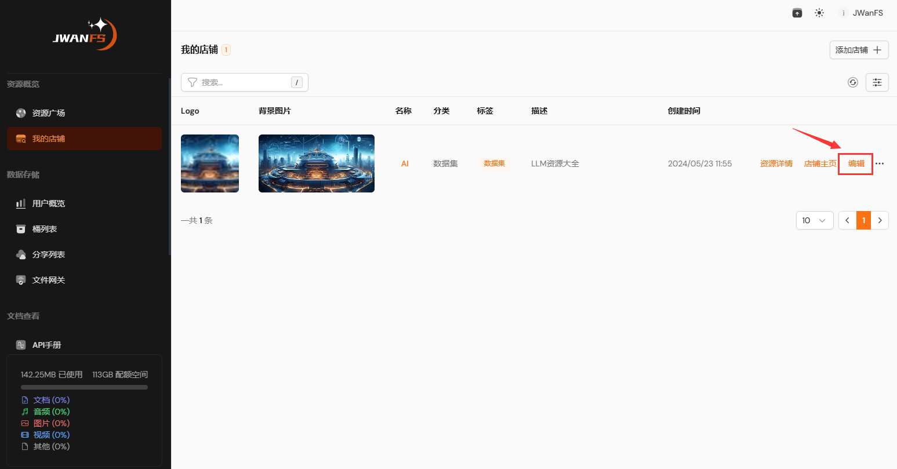
Task: Click the orange 数据集 tag
Action: 495,163
